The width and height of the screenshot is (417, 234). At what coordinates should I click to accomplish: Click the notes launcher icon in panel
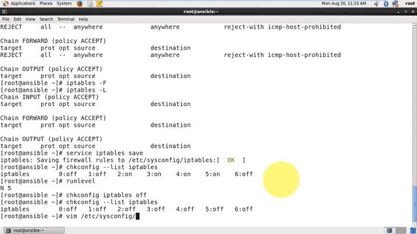point(100,4)
